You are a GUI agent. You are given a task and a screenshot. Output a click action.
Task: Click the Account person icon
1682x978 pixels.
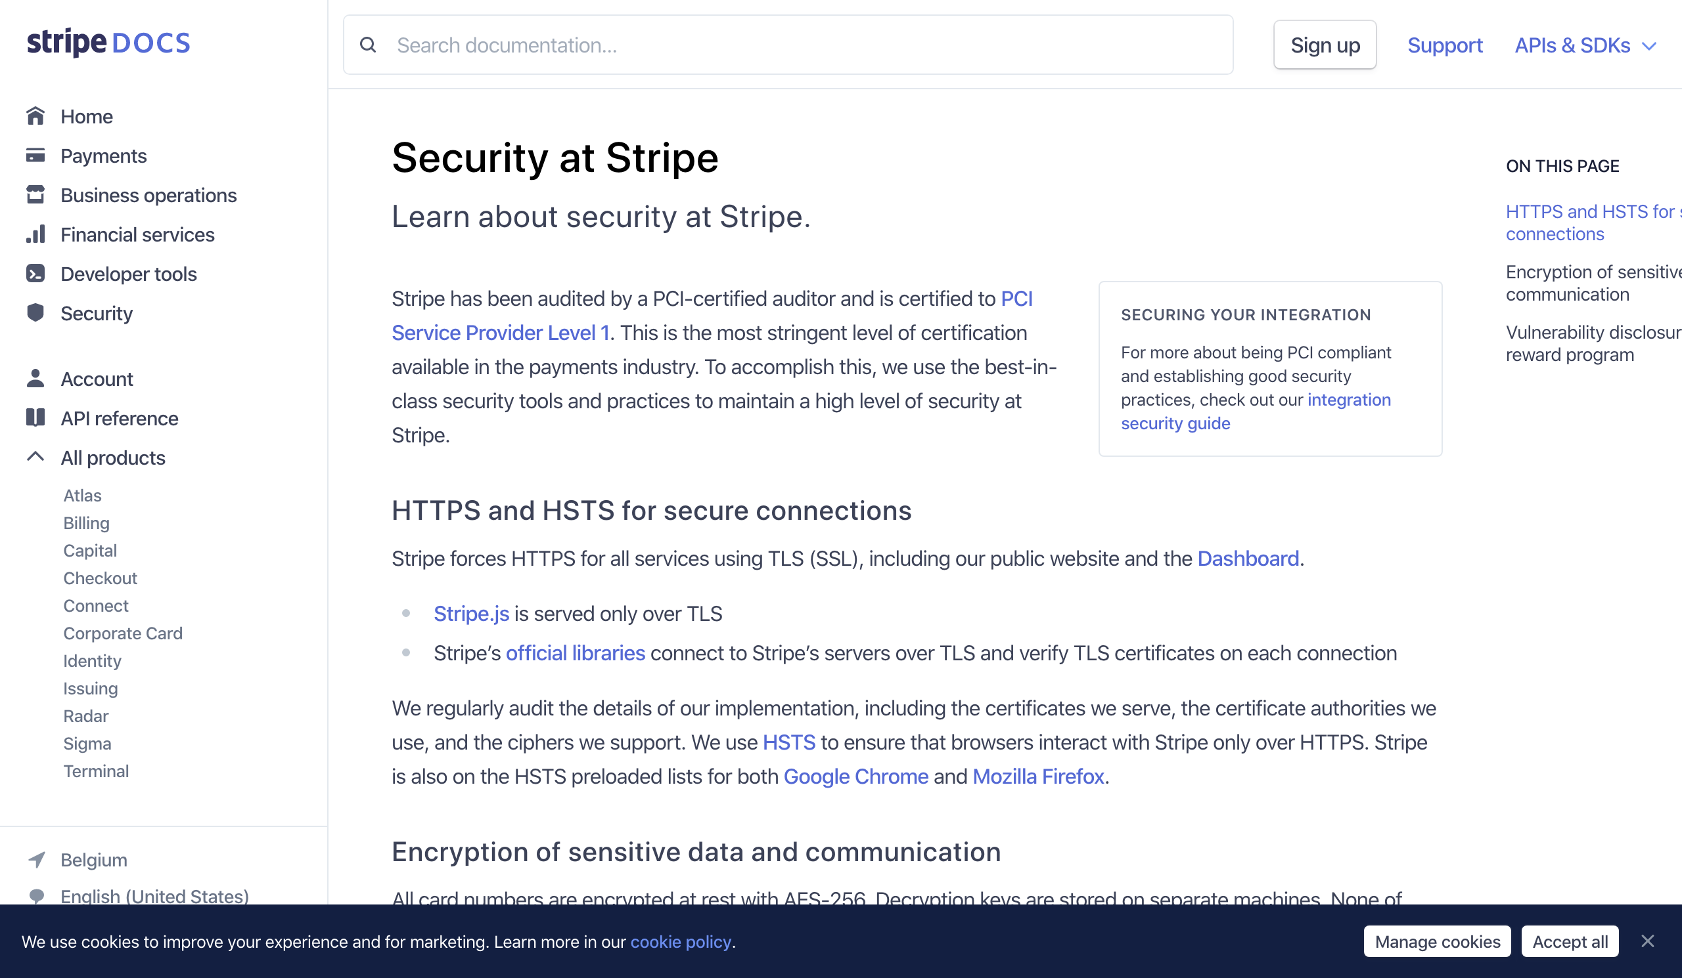pos(35,378)
